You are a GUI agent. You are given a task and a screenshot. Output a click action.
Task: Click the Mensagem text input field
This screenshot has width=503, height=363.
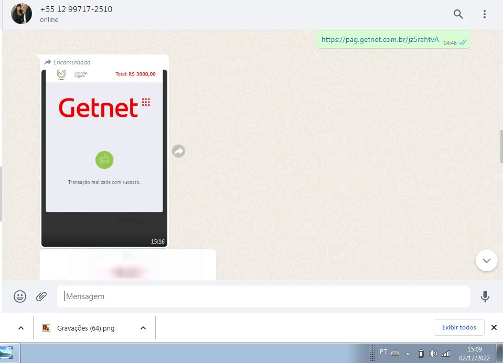[x=263, y=296]
